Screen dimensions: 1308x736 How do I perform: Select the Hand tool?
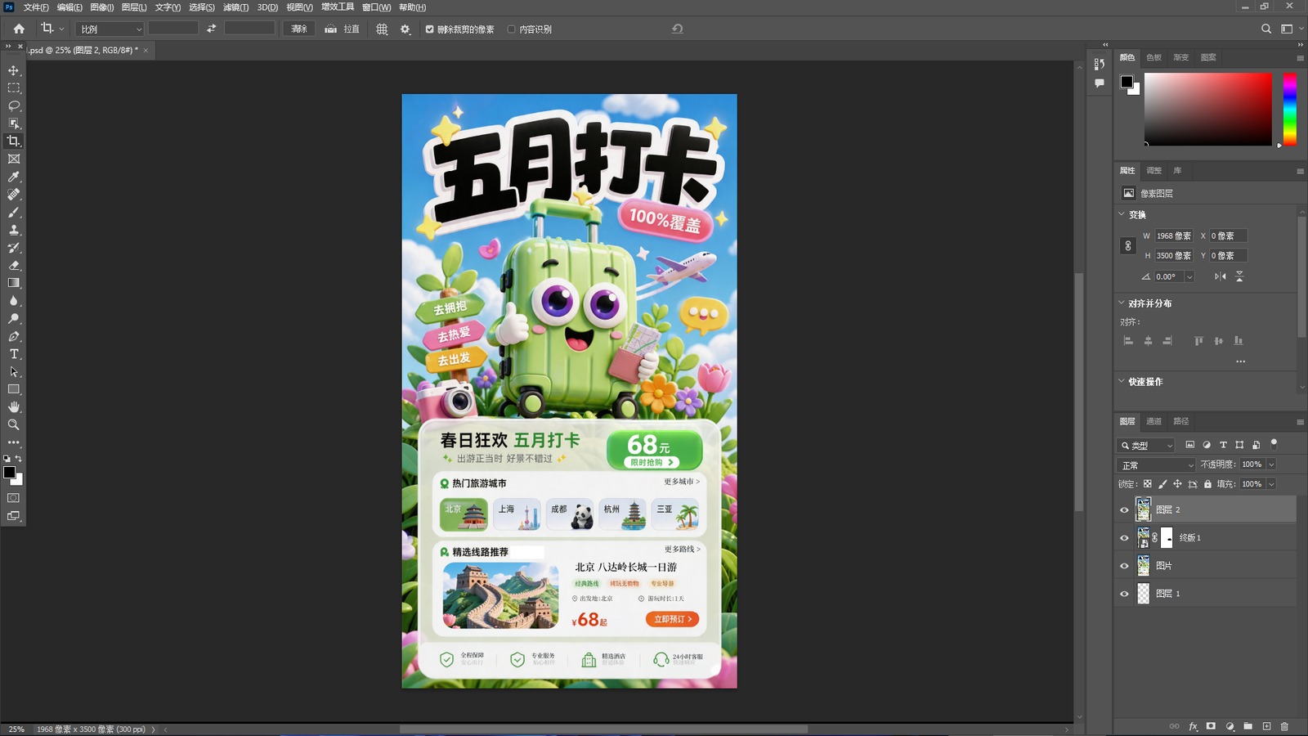click(14, 407)
